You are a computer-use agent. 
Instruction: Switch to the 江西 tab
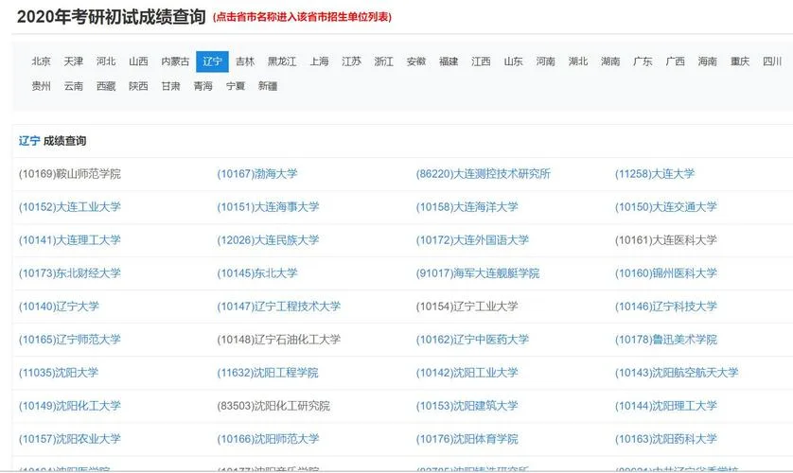point(481,61)
